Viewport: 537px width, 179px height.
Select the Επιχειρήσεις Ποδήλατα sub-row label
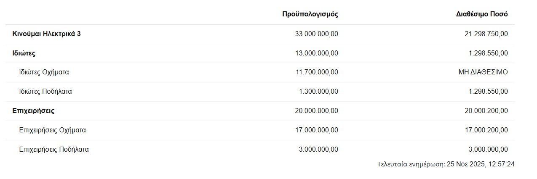pos(54,150)
